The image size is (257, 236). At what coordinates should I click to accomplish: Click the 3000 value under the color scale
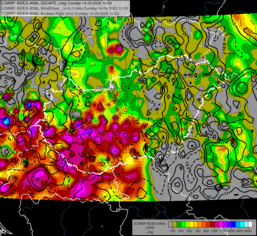click(x=240, y=231)
